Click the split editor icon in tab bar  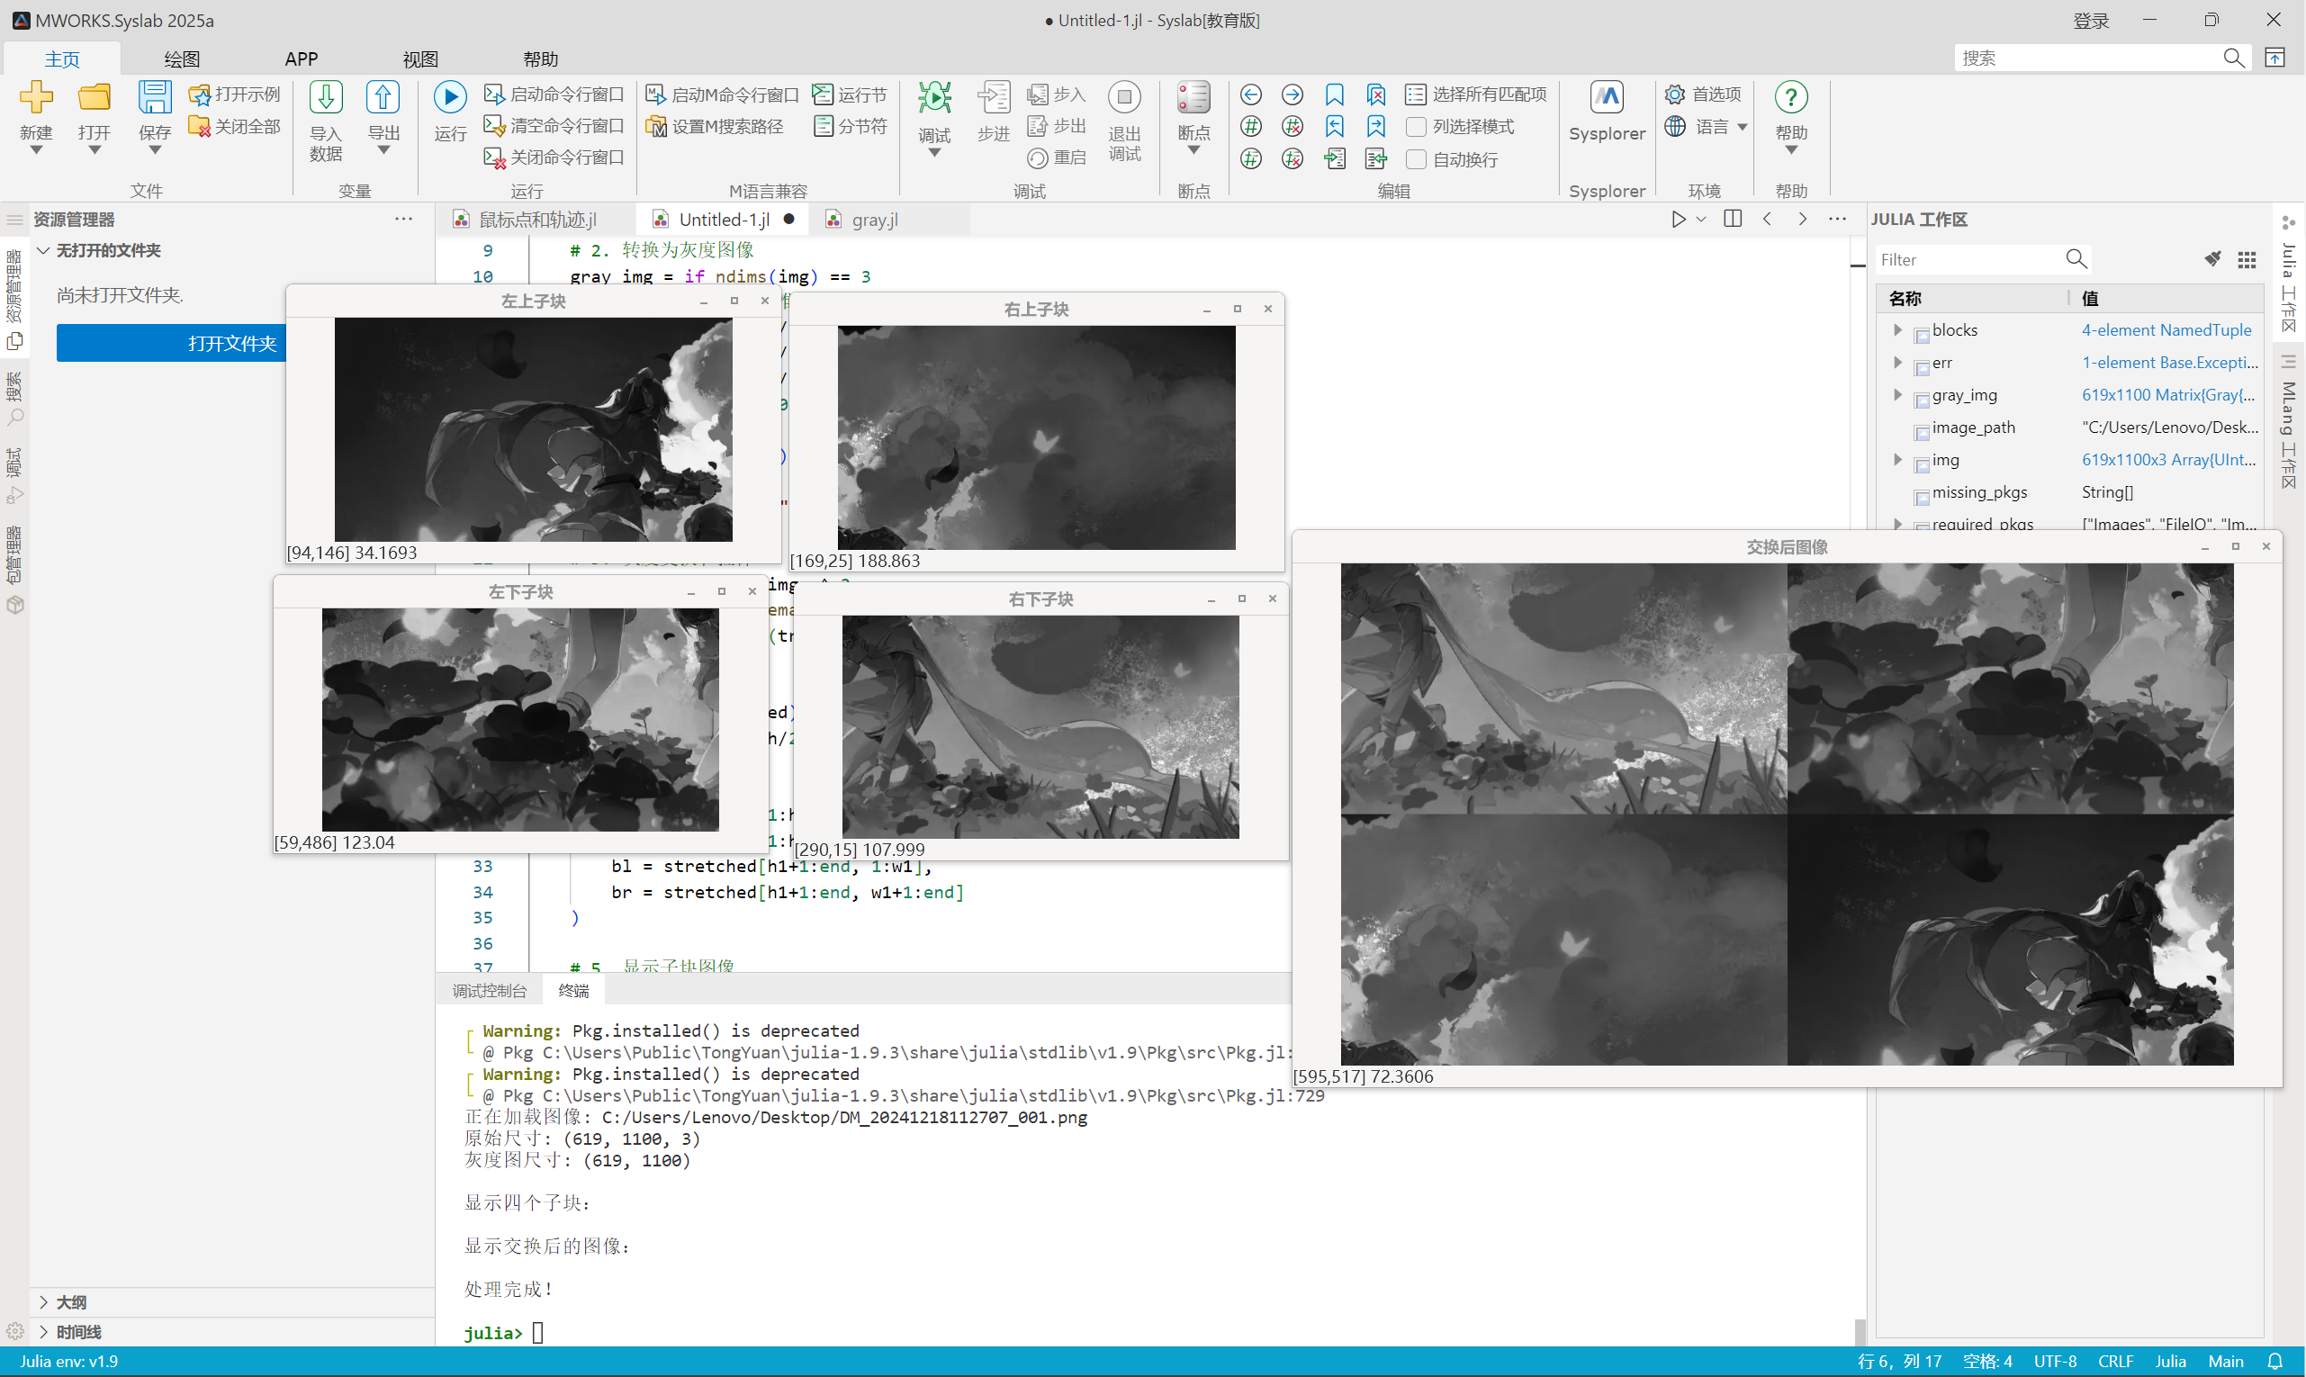pos(1733,219)
